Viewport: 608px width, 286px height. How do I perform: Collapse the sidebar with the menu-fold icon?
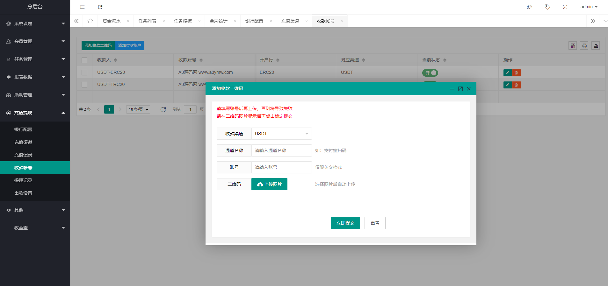[x=82, y=7]
